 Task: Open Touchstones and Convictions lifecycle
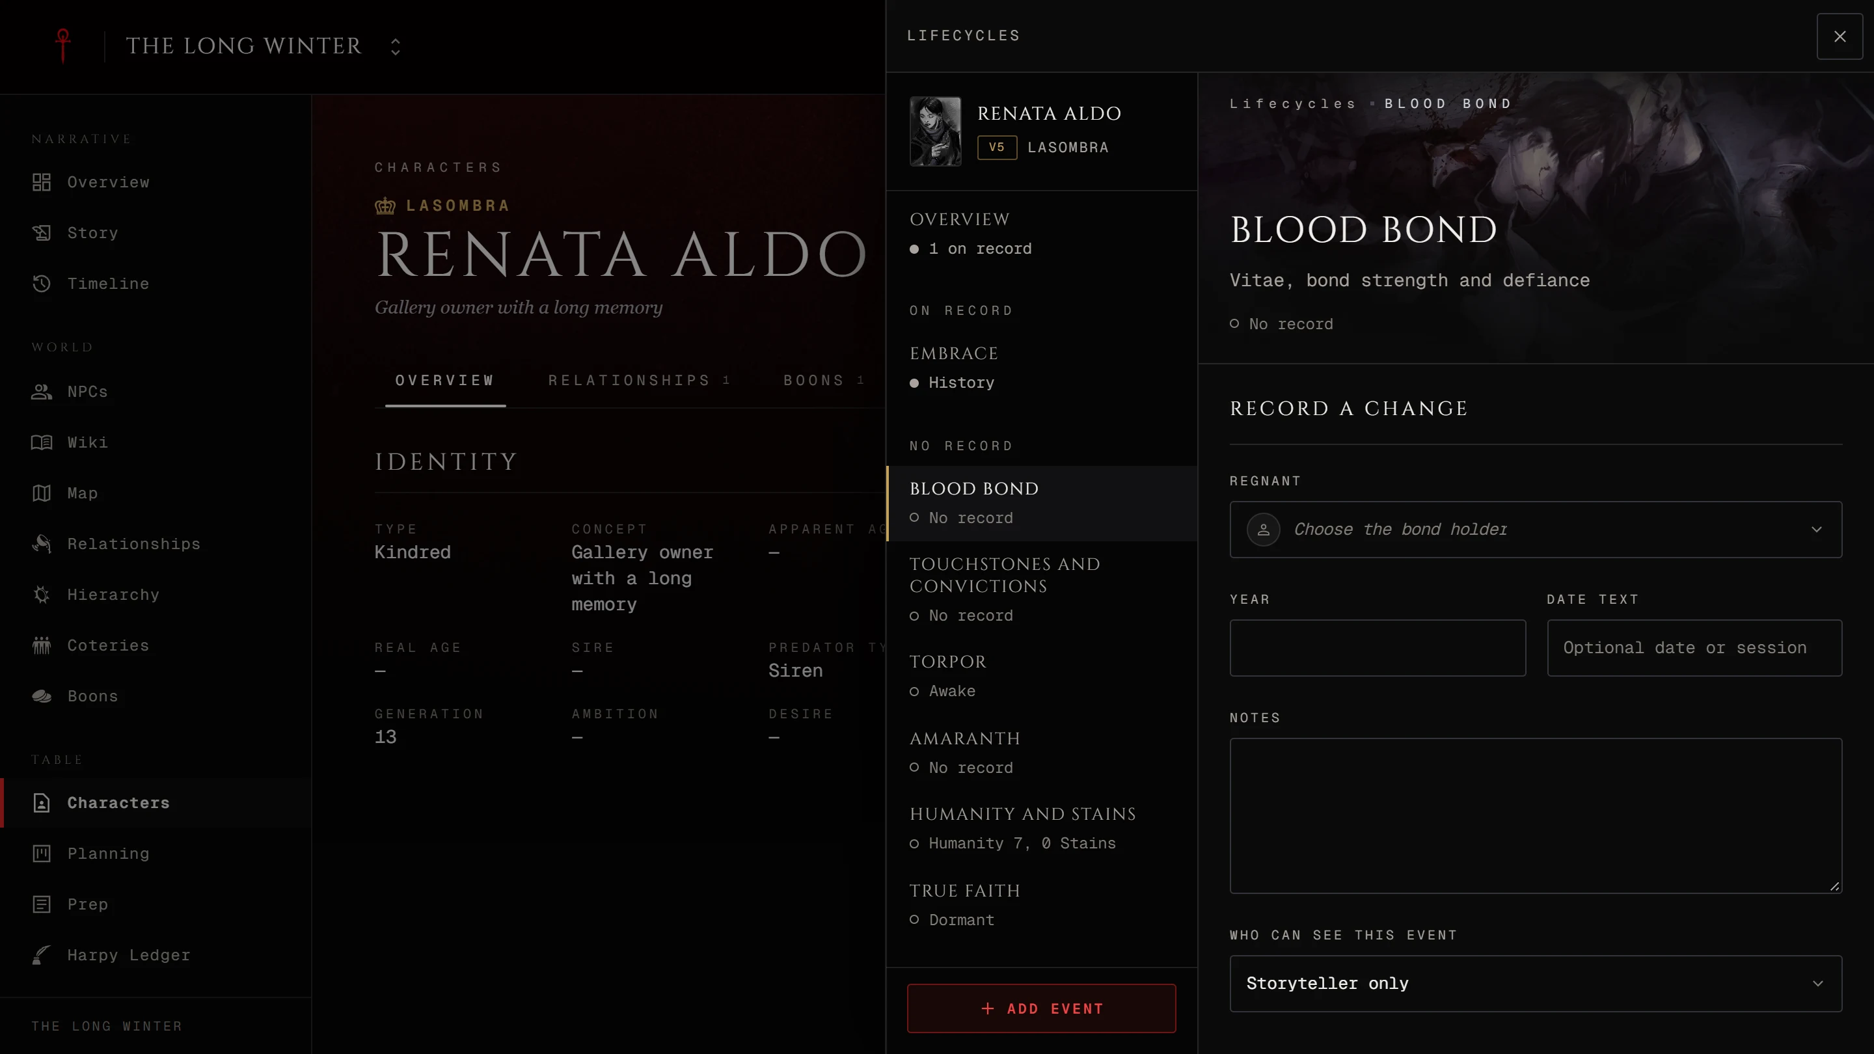(x=1041, y=590)
